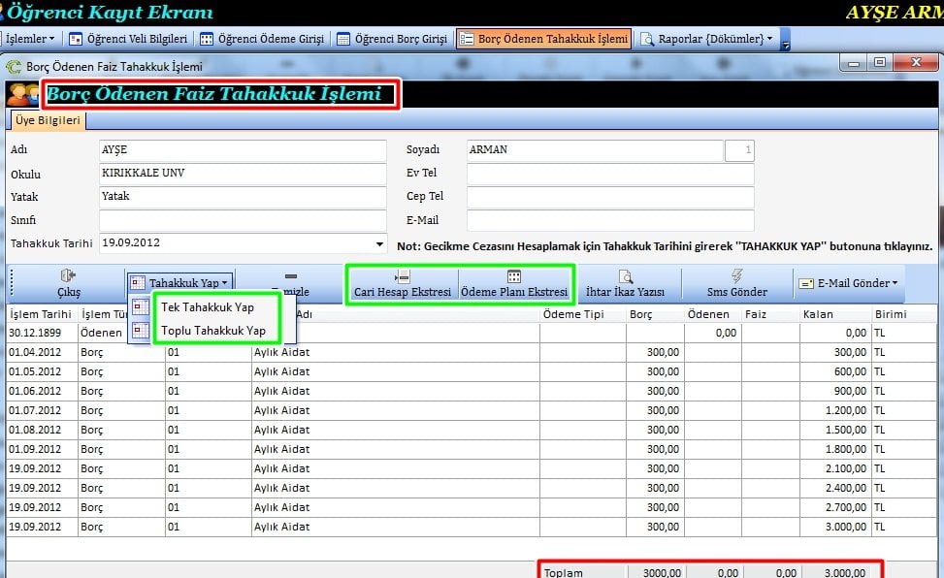Expand the Tahakkuk Tarihi date dropdown
Viewport: 944px width, 578px height.
coord(379,244)
